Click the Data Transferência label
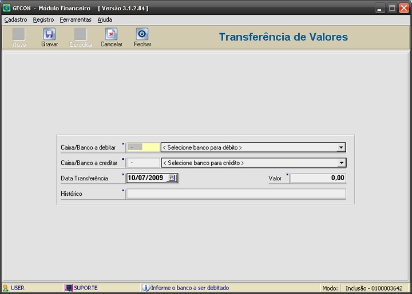The image size is (412, 294). (84, 179)
